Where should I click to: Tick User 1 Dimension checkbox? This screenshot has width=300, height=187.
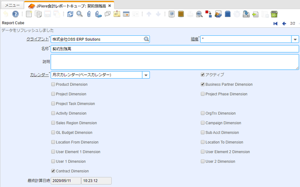[x=53, y=161]
